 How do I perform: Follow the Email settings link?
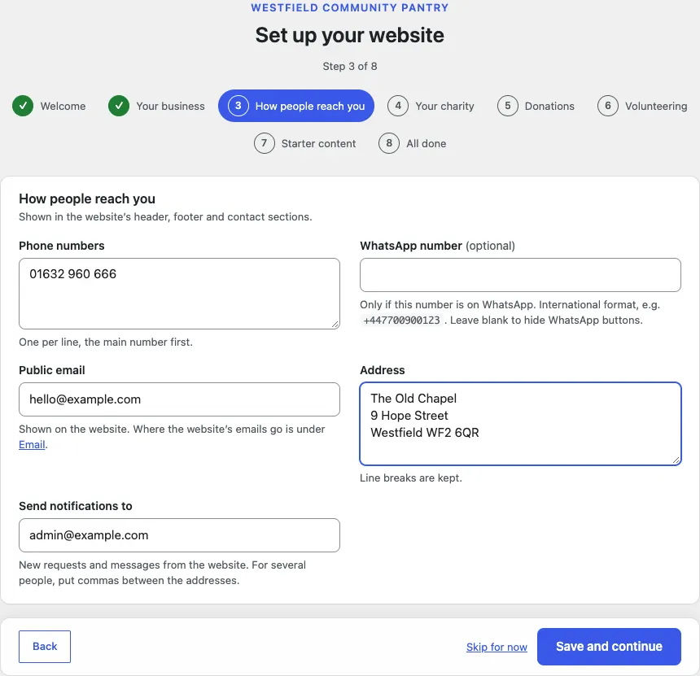point(32,444)
